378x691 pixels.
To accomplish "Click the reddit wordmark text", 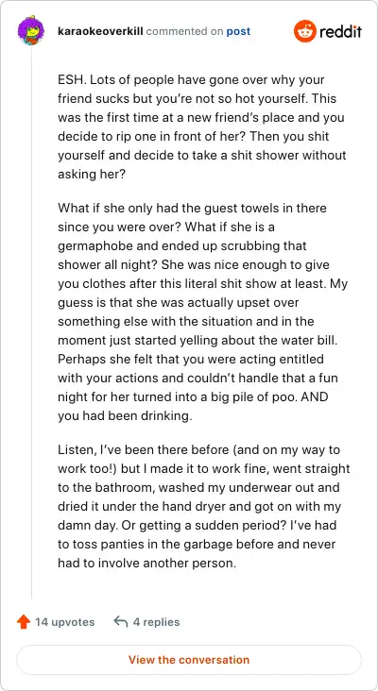I will pos(340,32).
